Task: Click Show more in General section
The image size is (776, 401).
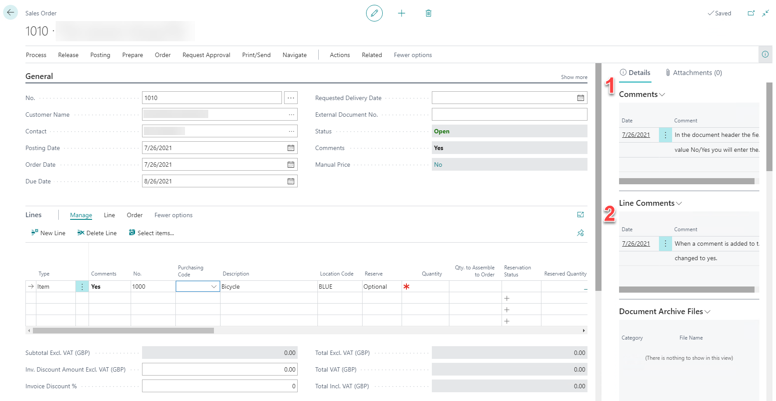Action: (x=574, y=77)
